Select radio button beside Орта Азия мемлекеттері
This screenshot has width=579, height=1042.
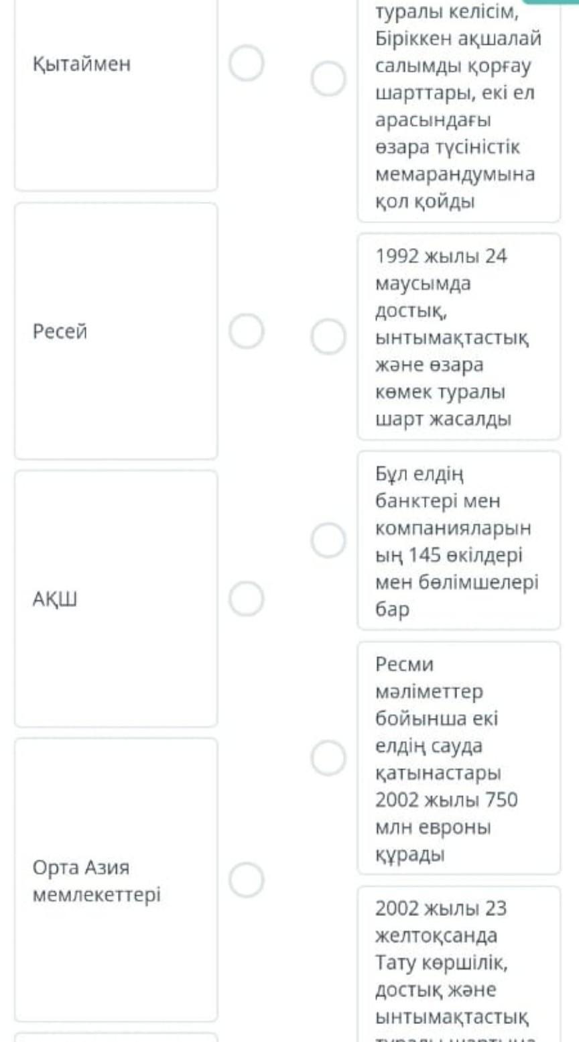(247, 880)
